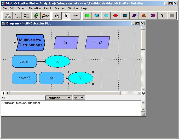179x139 pixels.
Task: Toggle the key icon beside horizontal scrollbar
Action: 3,93
